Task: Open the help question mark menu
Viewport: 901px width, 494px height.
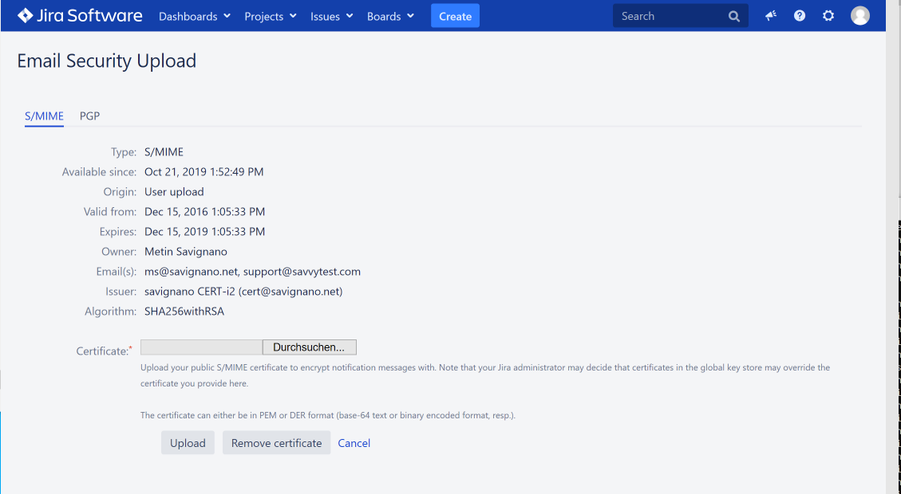Action: (800, 16)
